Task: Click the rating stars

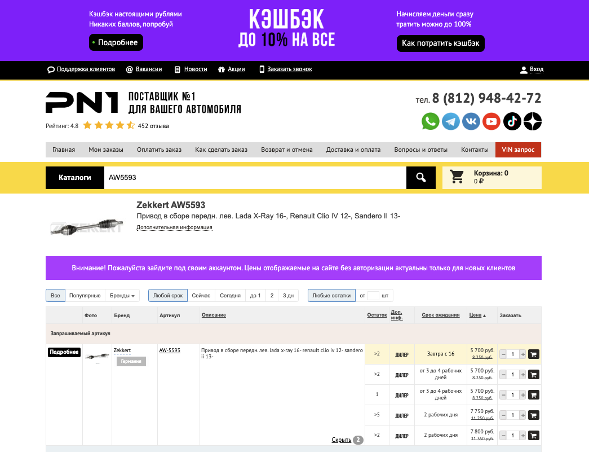Action: (109, 125)
